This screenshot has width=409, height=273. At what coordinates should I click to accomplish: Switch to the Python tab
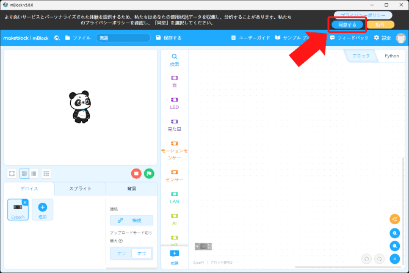[x=391, y=56]
